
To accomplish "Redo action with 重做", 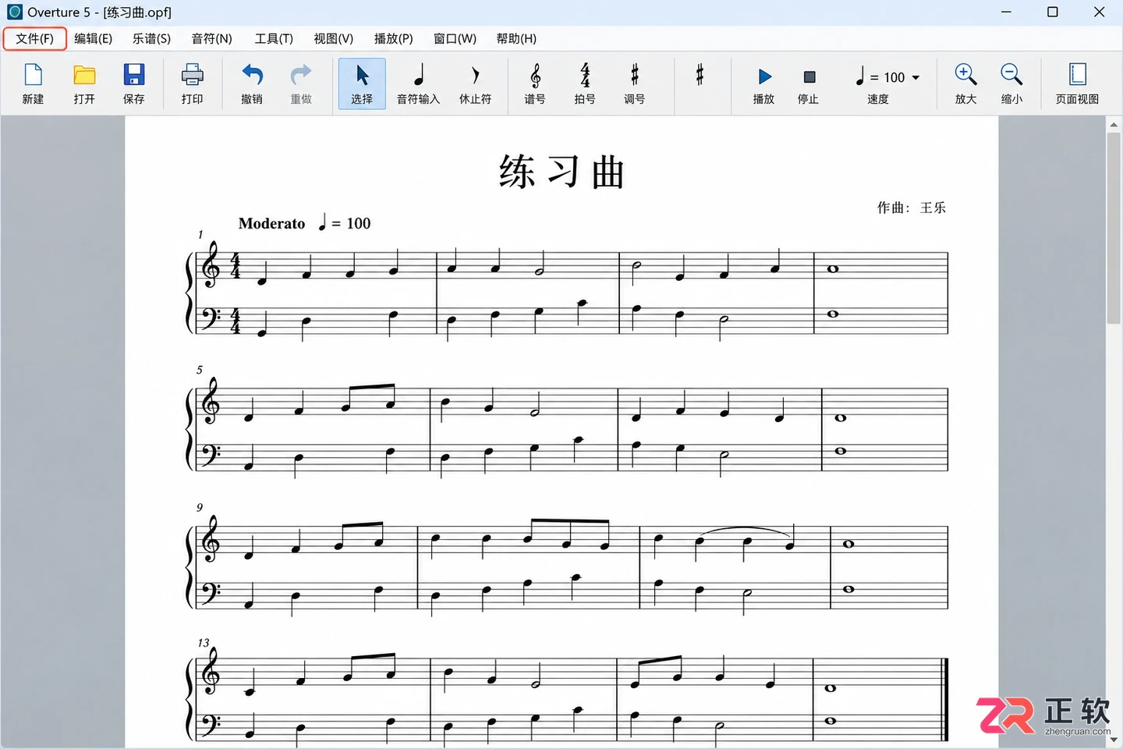I will 301,83.
